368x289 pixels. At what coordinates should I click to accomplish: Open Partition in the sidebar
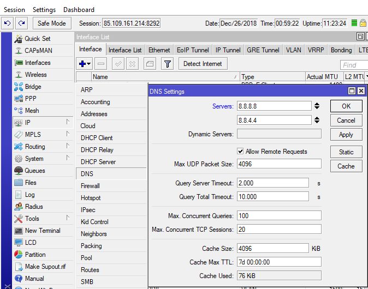(44, 255)
